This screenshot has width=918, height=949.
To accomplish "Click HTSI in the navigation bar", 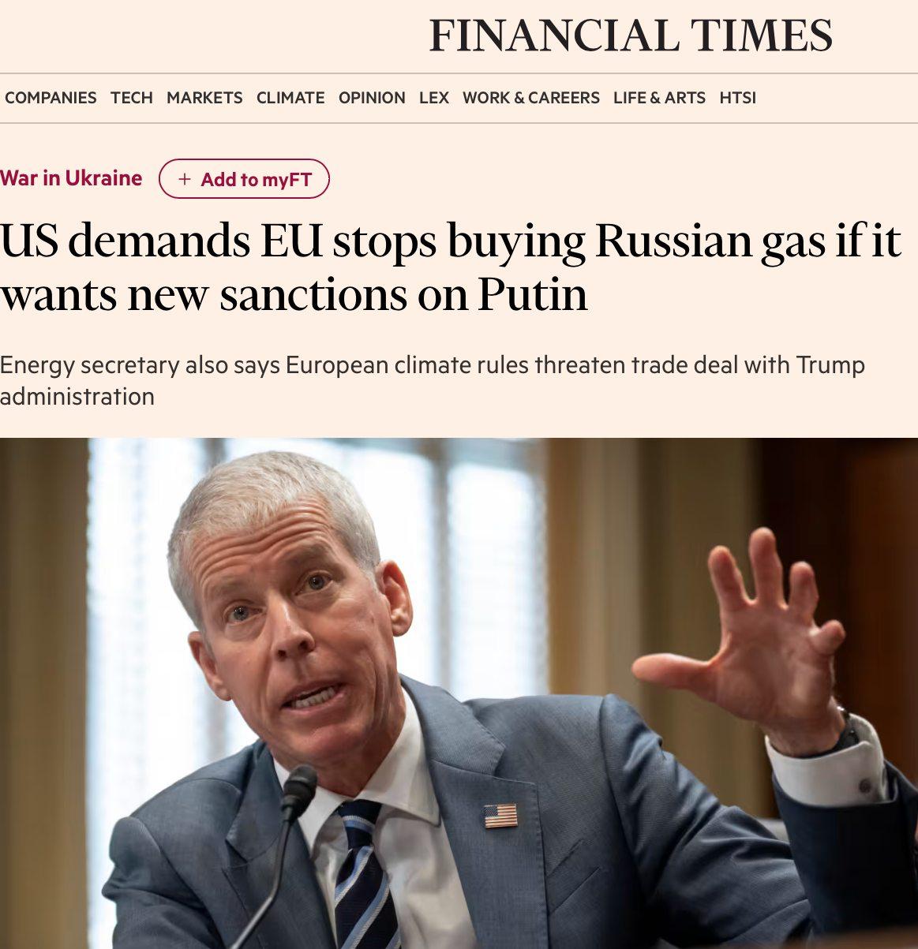I will (737, 98).
